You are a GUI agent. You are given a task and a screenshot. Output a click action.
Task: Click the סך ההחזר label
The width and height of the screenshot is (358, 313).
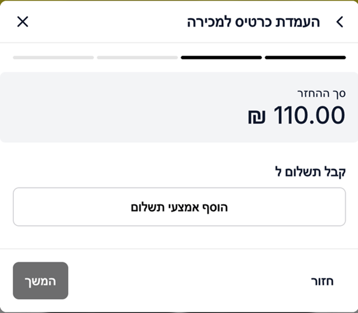321,92
